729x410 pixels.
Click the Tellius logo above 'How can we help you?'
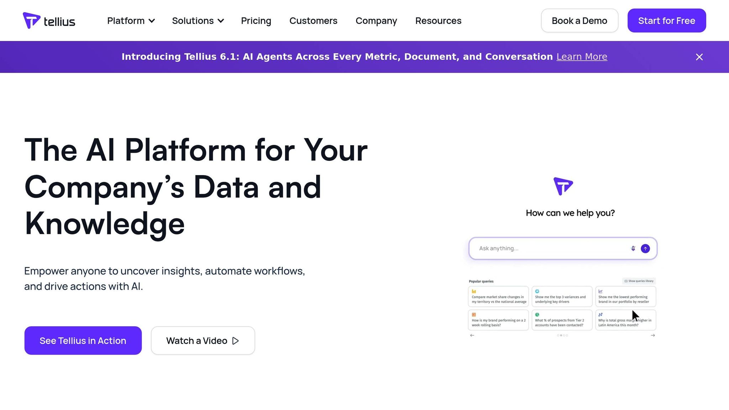pyautogui.click(x=563, y=186)
